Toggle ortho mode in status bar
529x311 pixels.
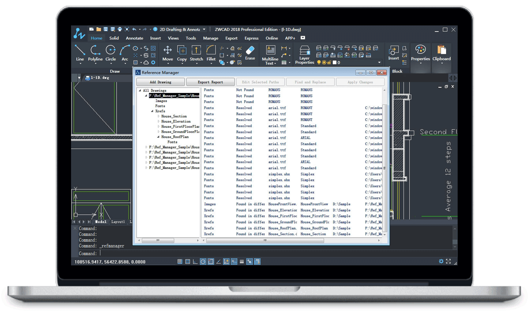195,262
